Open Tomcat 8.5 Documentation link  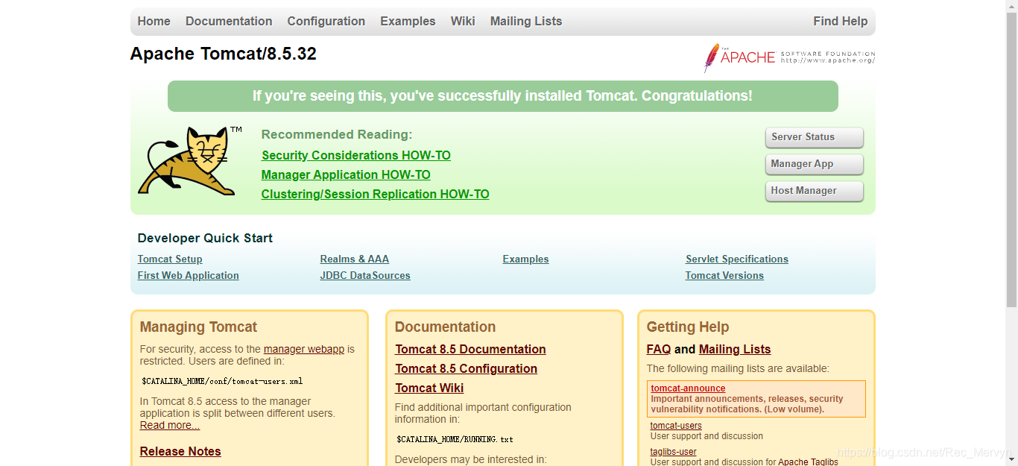(471, 349)
